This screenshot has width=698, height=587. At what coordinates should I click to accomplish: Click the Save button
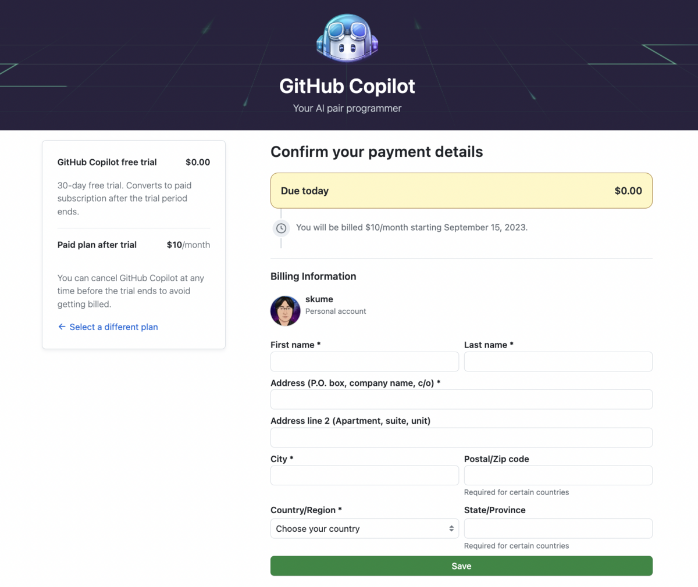461,566
